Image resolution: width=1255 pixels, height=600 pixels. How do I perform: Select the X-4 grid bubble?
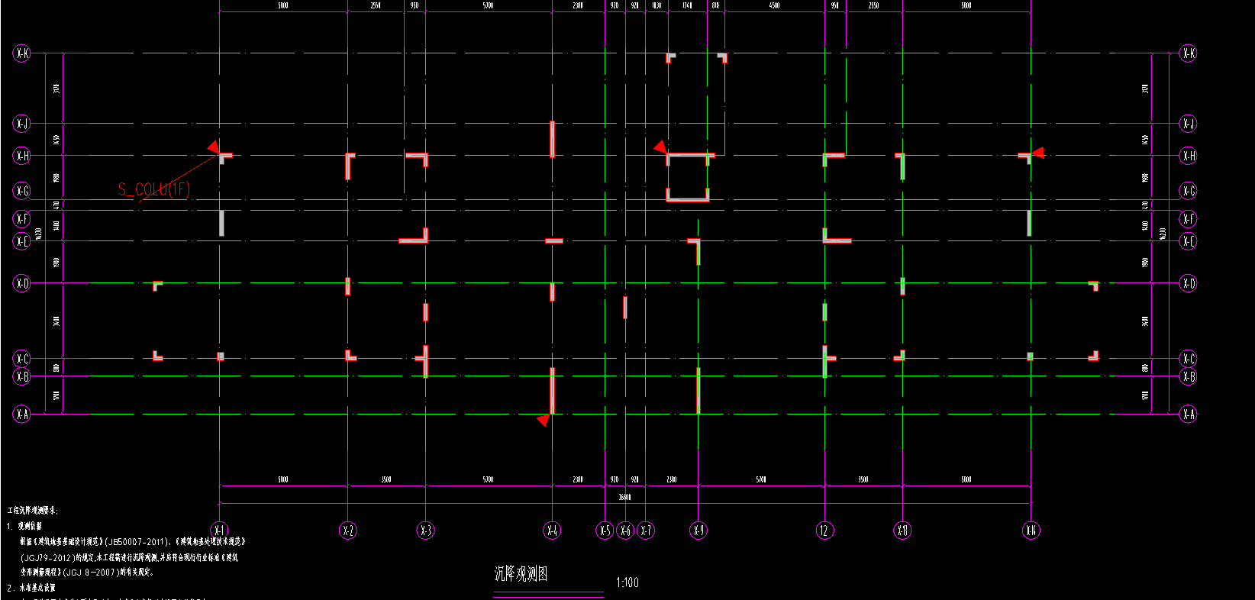point(552,531)
